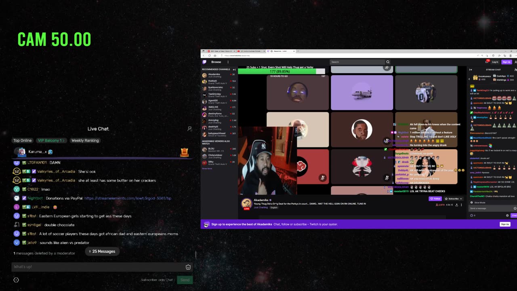Viewport: 517px width, 291px height.
Task: Open the Stream Chat community users icon
Action: 515,70
